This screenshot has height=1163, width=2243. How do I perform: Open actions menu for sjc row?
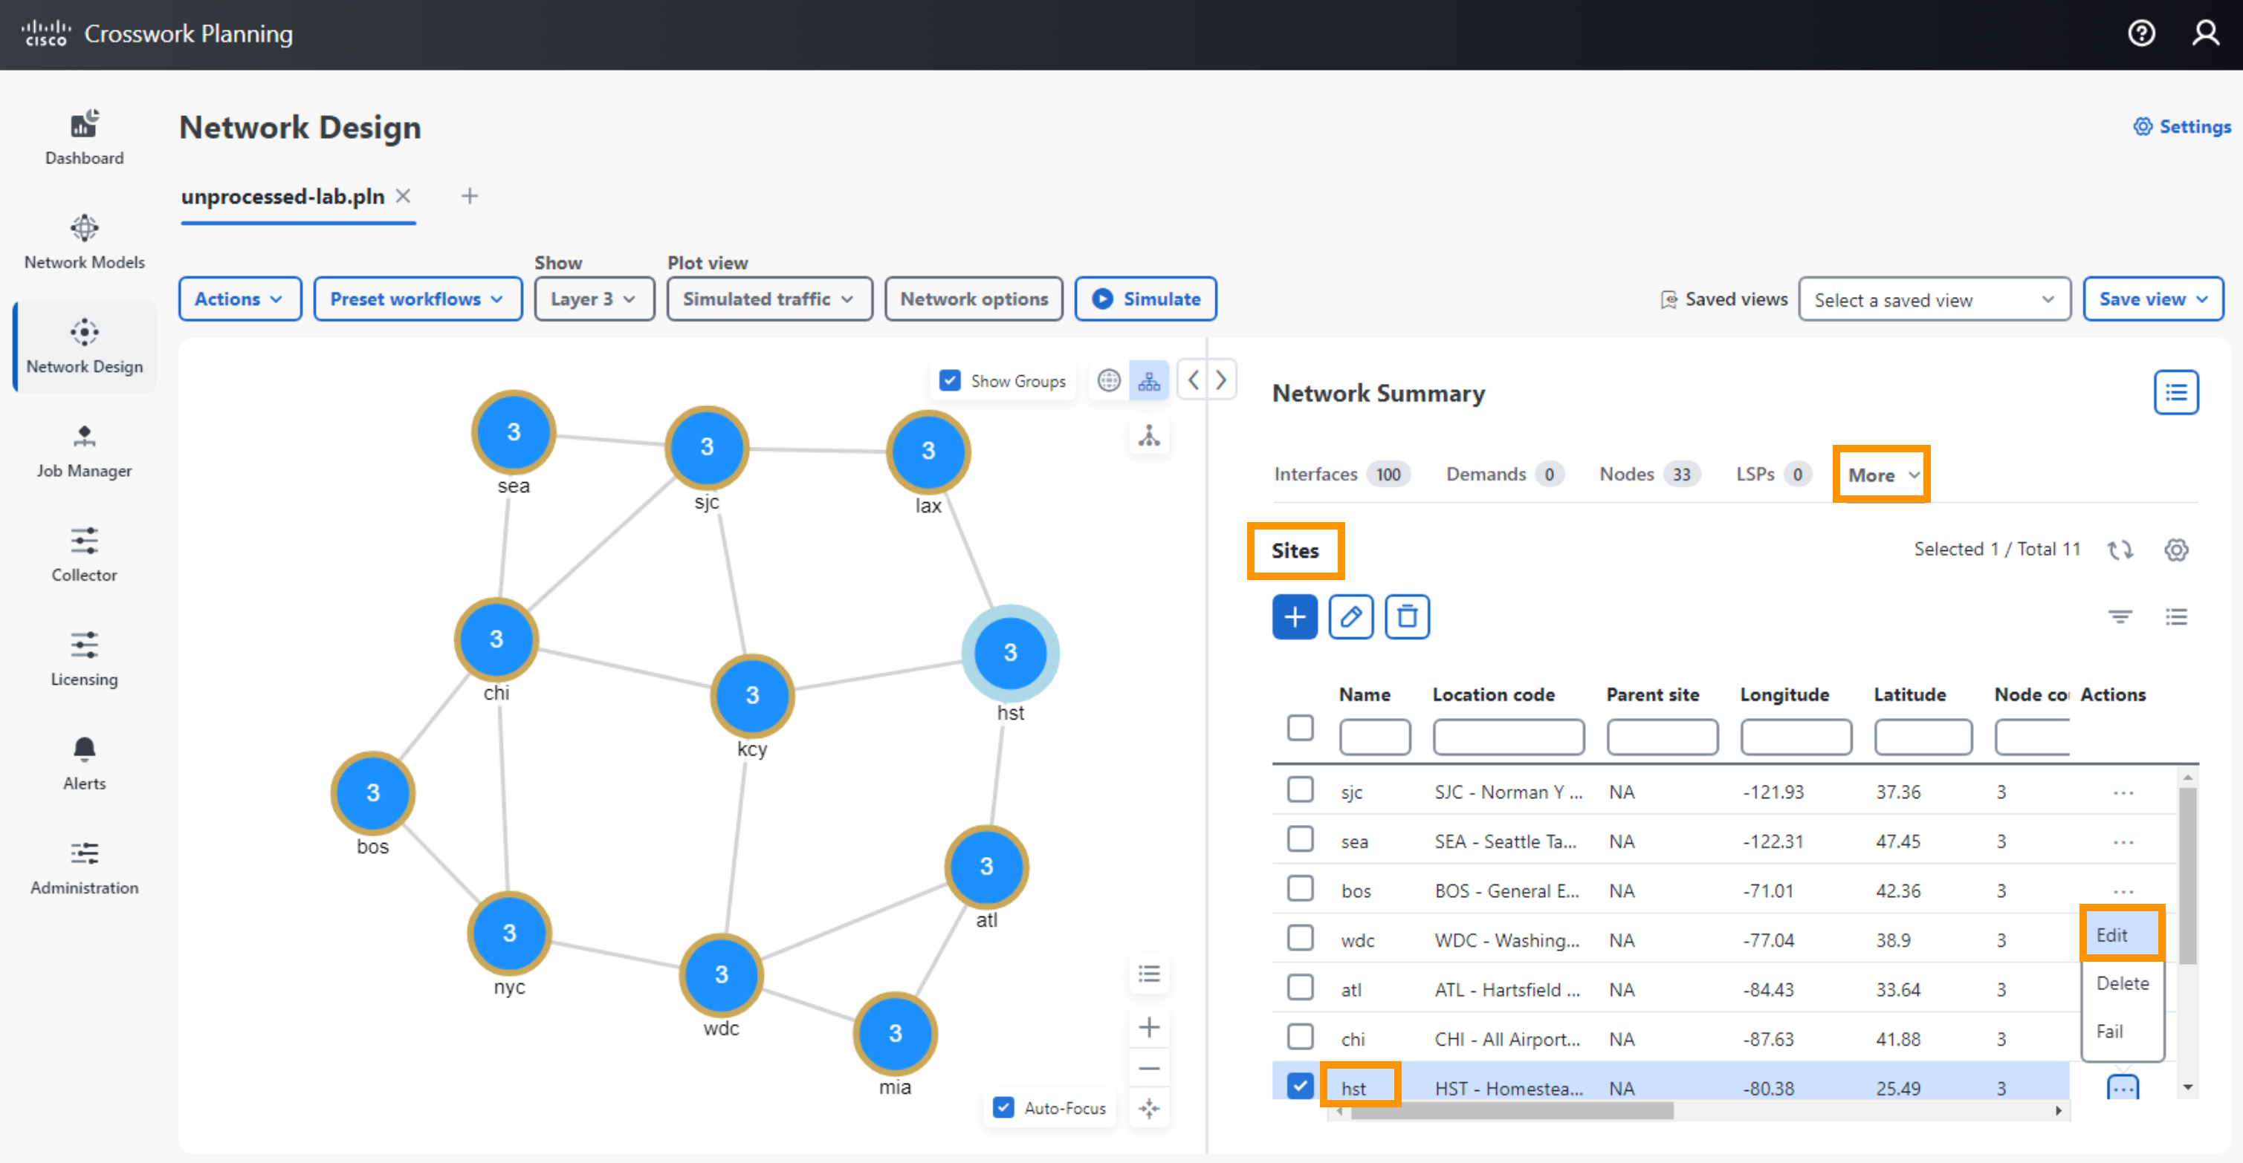2123,792
